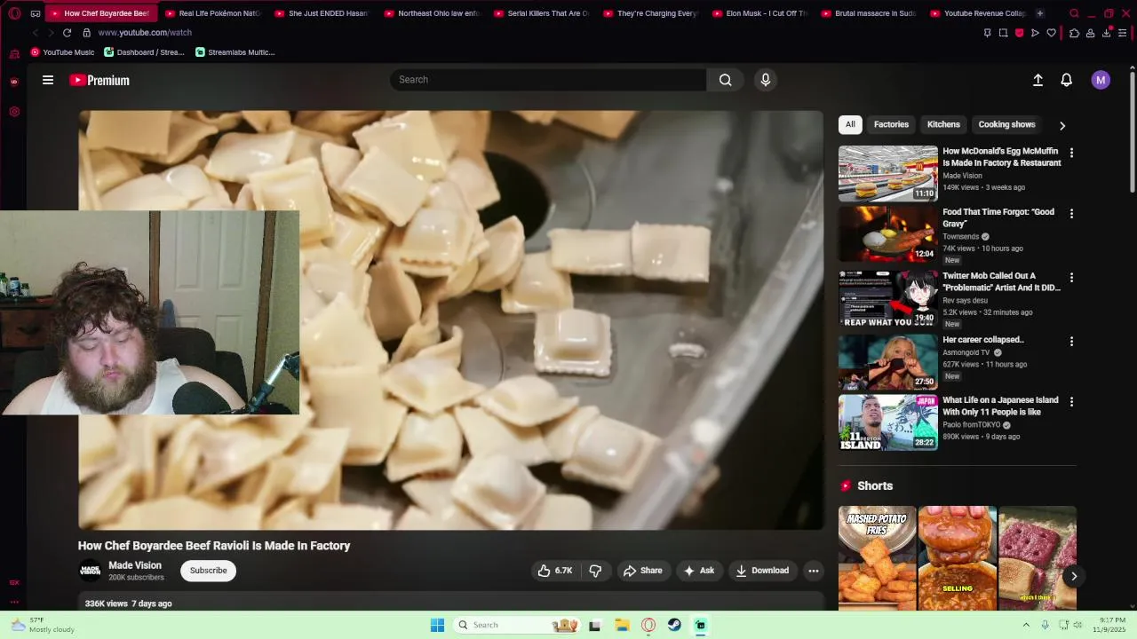Switch to Serial Killers browser tab
The image size is (1137, 639).
542,13
